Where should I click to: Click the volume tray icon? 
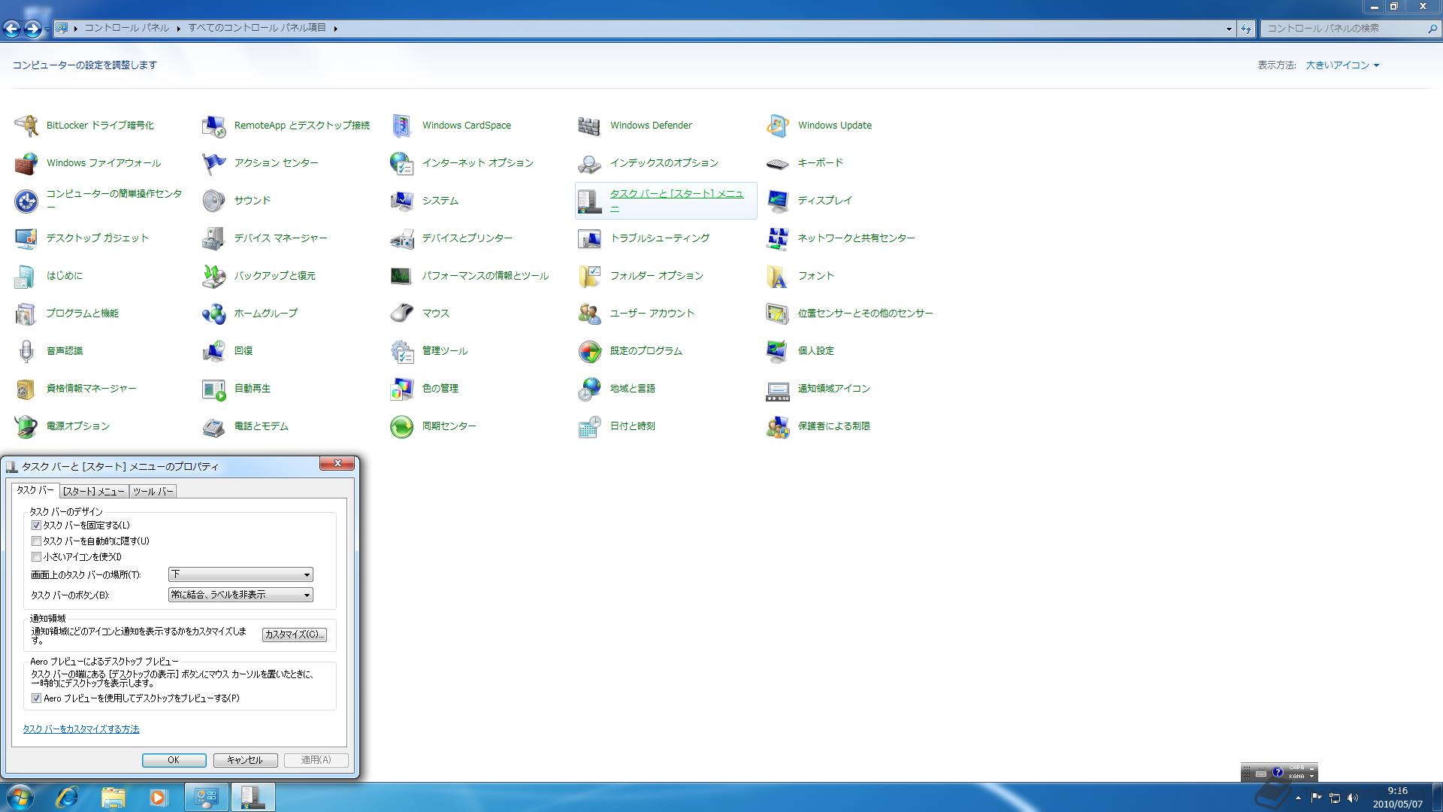pos(1354,798)
